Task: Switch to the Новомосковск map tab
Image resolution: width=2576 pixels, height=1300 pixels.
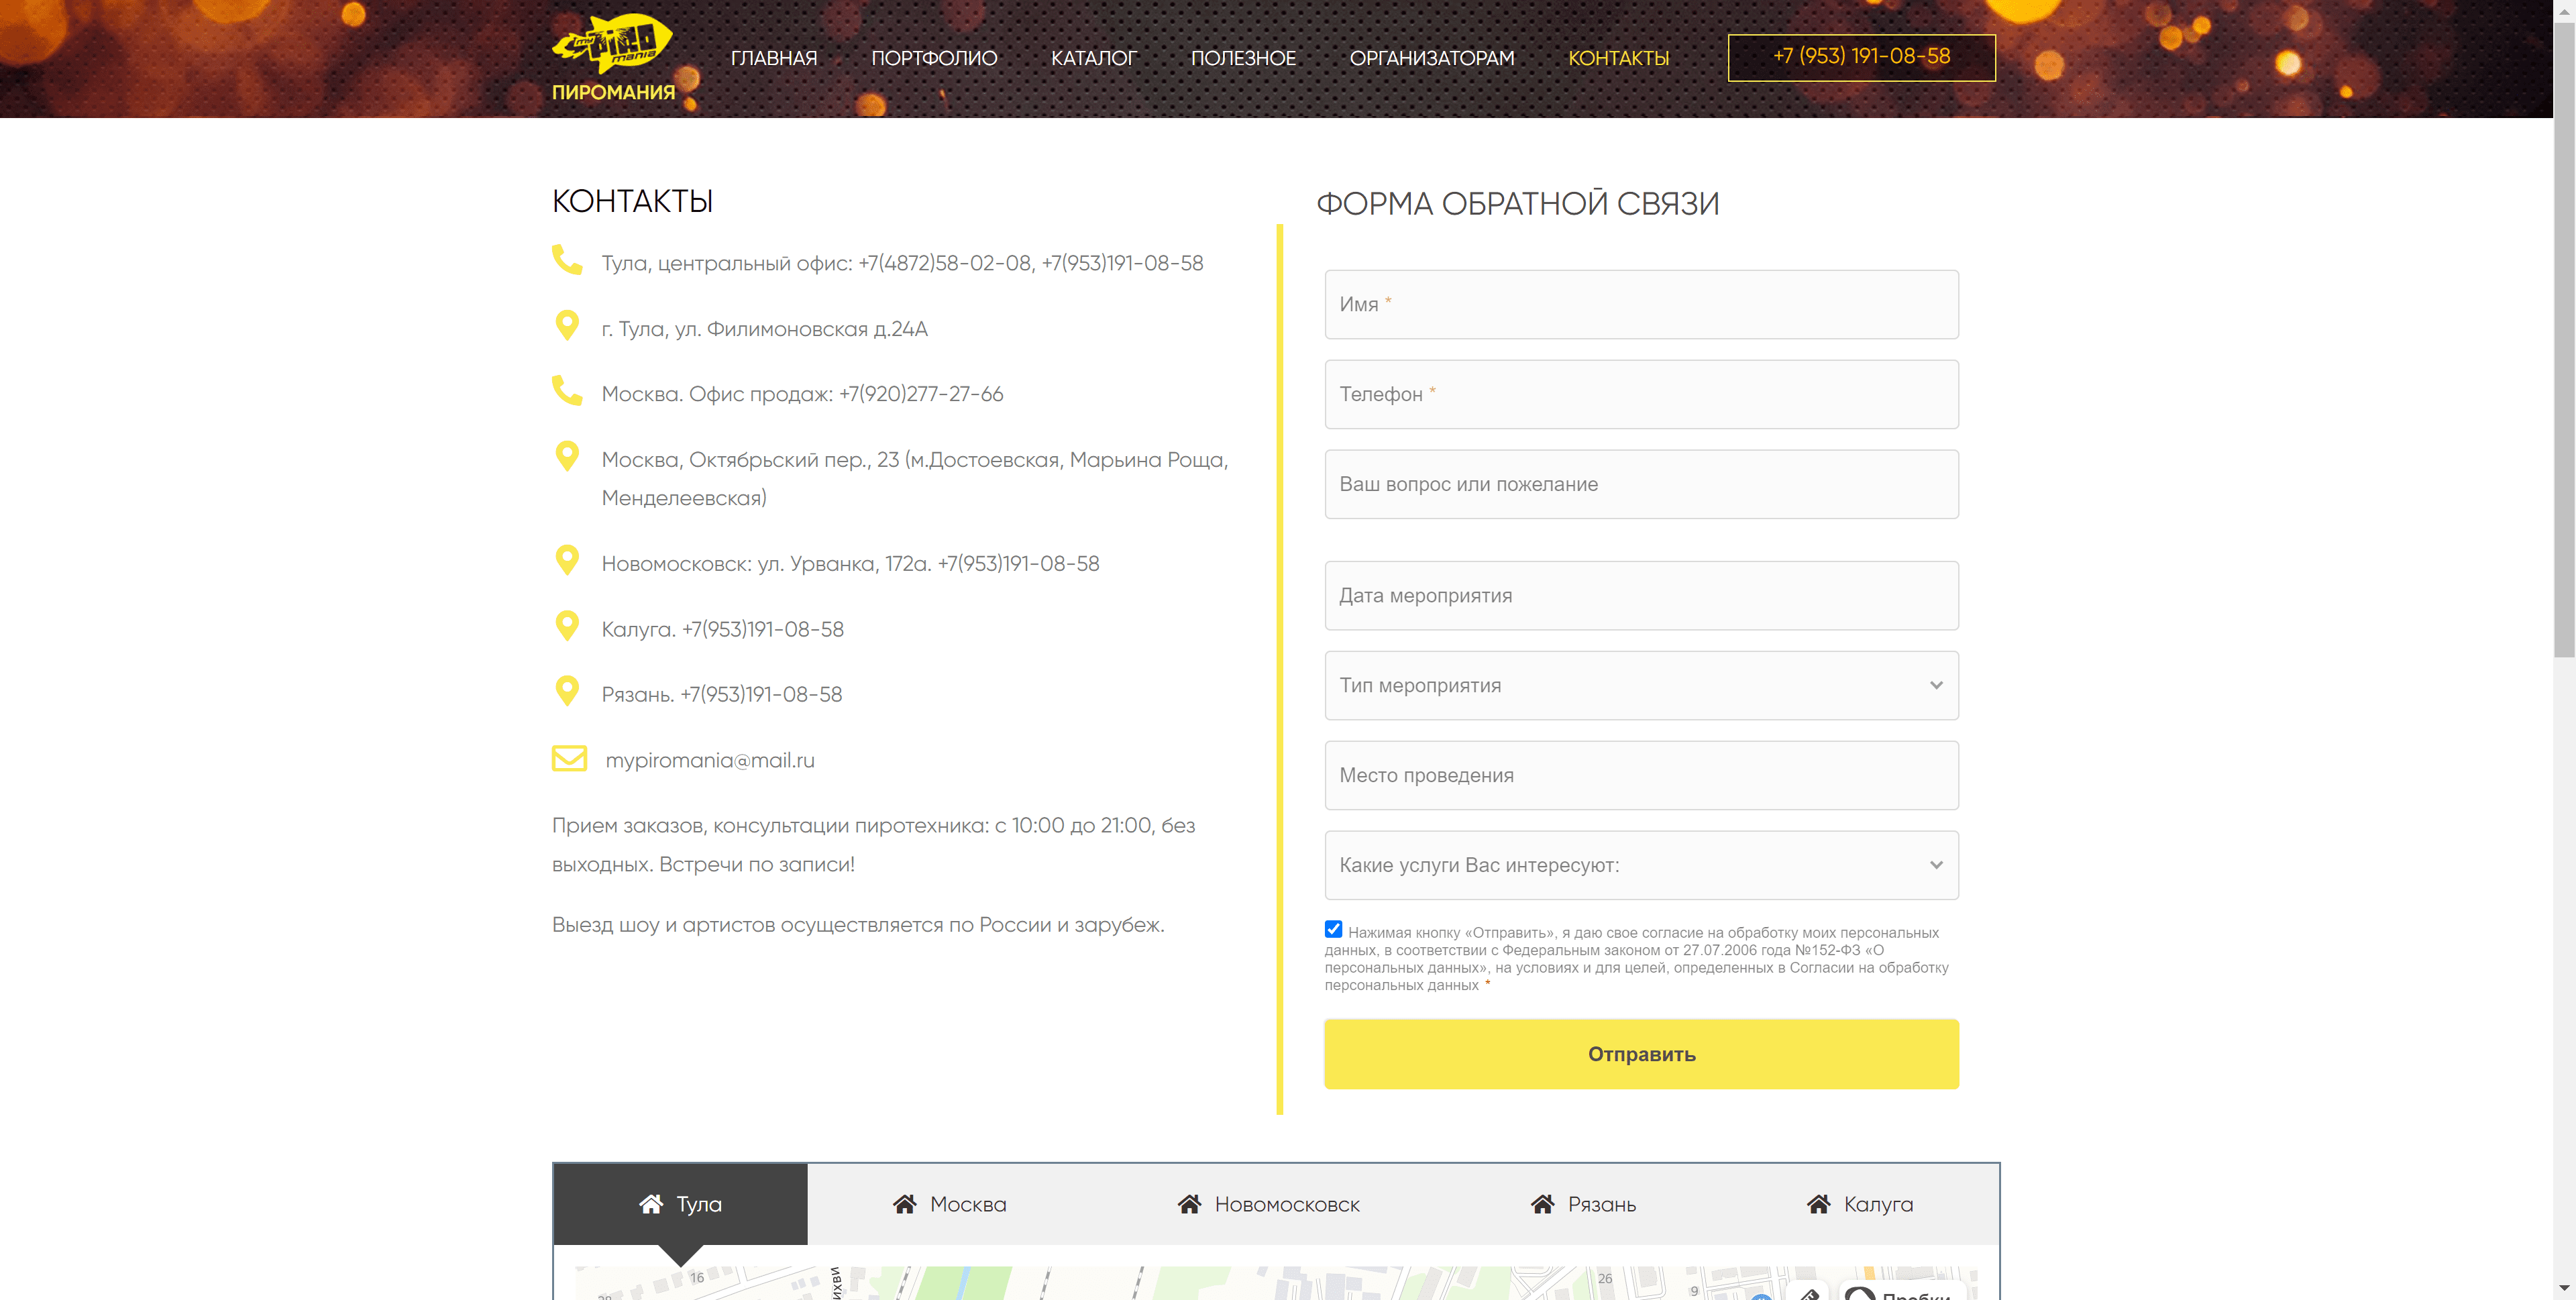Action: coord(1268,1204)
